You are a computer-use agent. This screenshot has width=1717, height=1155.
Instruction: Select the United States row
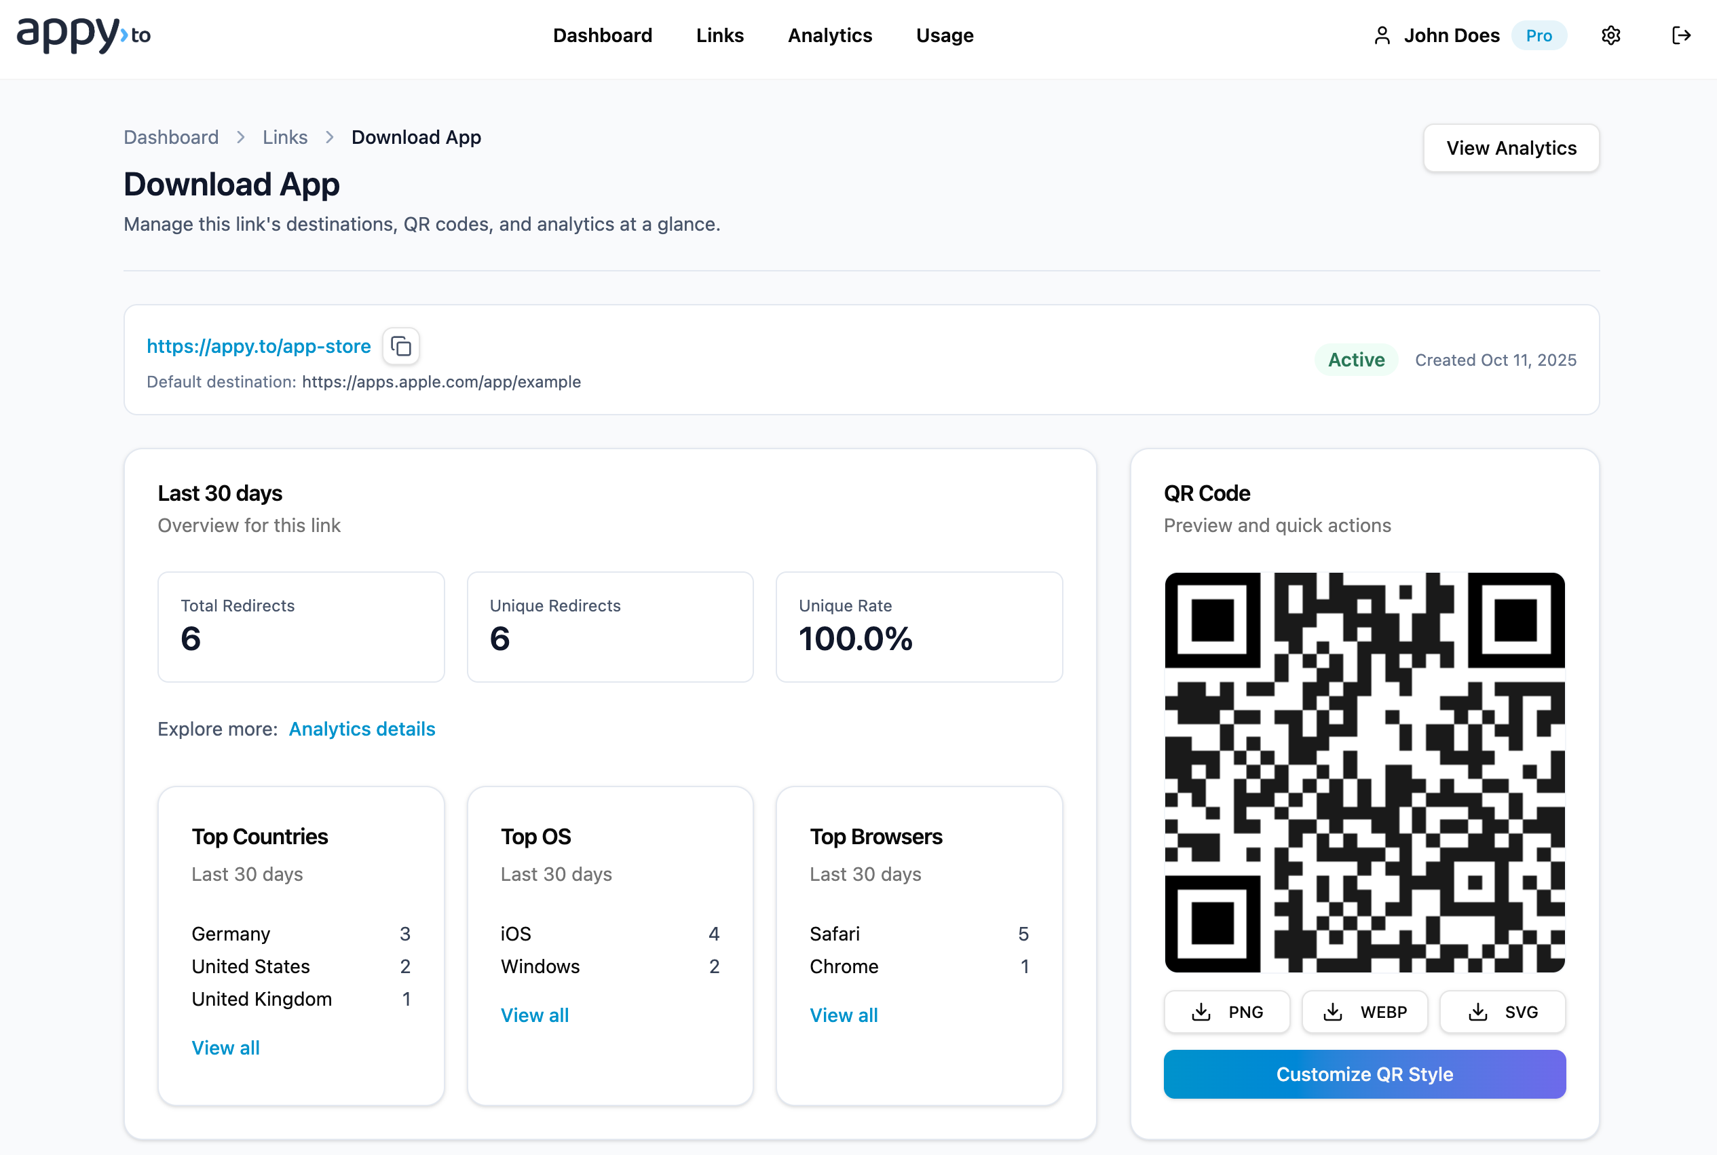301,966
